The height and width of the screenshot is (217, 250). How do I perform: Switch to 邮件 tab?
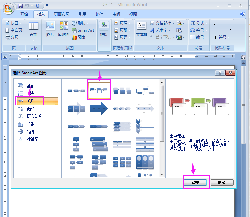point(99,14)
